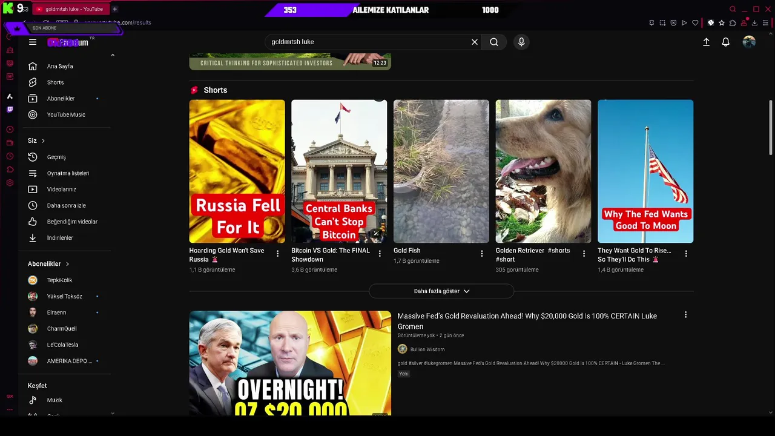Play Central Banks Can't Stop Bitcoin short
The image size is (775, 436).
click(x=339, y=171)
